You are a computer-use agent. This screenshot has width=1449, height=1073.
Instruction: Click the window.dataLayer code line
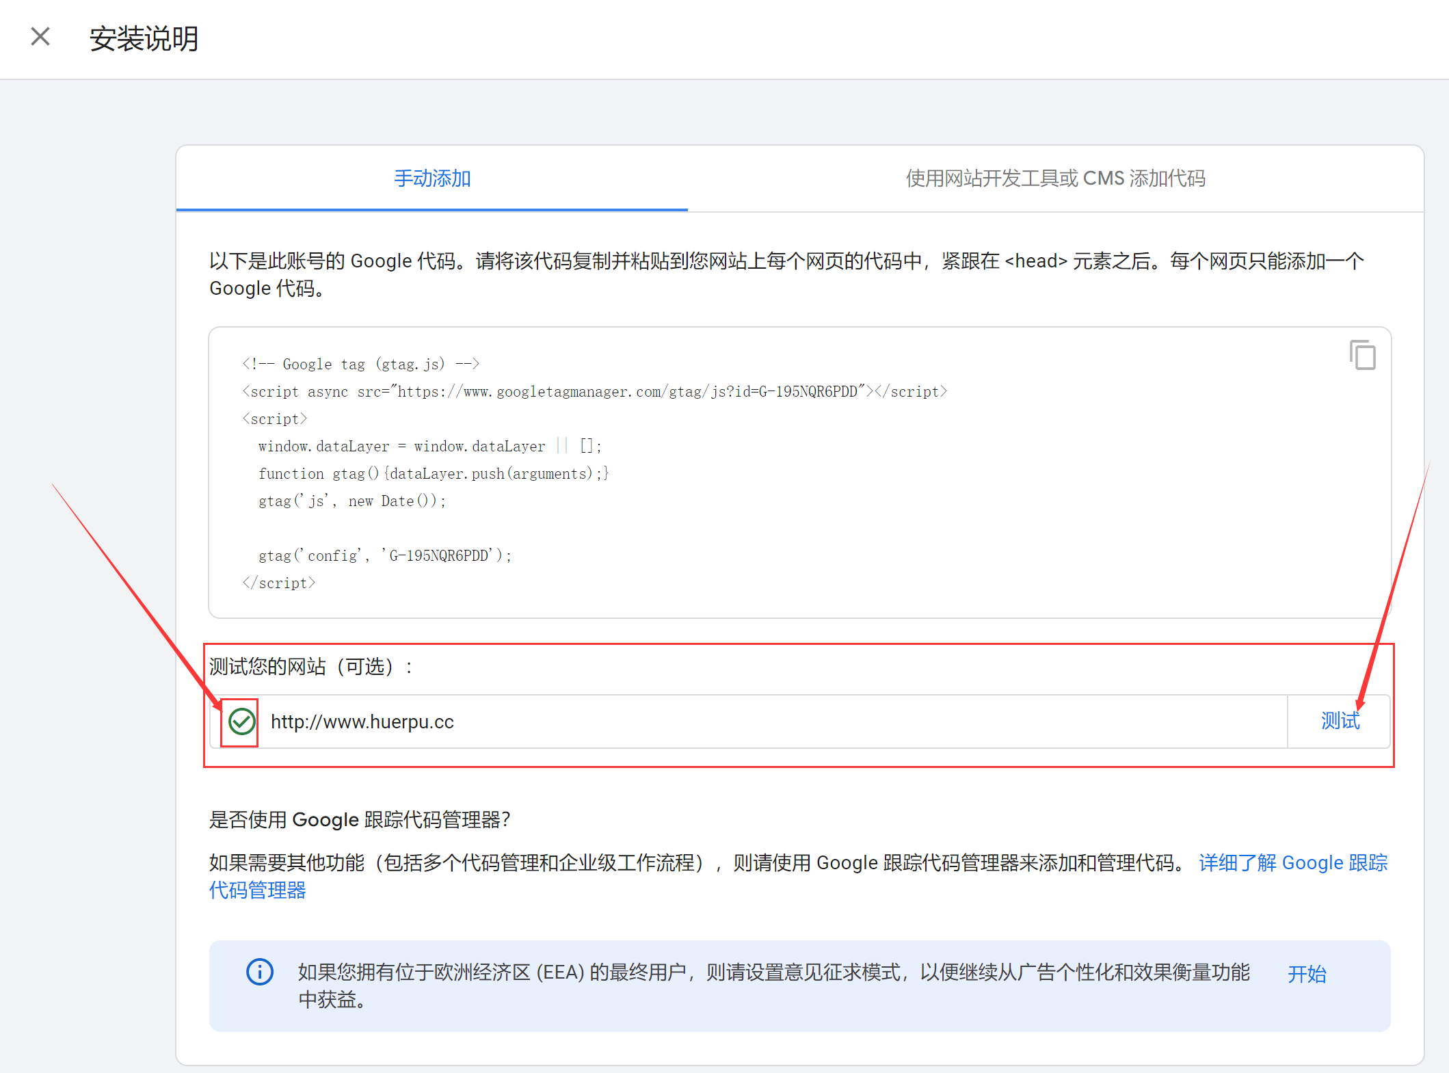(429, 446)
